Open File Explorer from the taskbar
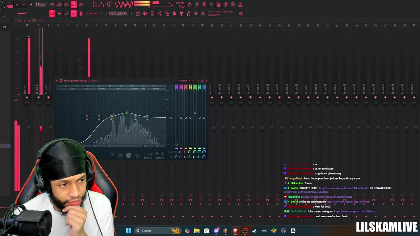Viewport: 420px width, 236px height. click(x=197, y=231)
